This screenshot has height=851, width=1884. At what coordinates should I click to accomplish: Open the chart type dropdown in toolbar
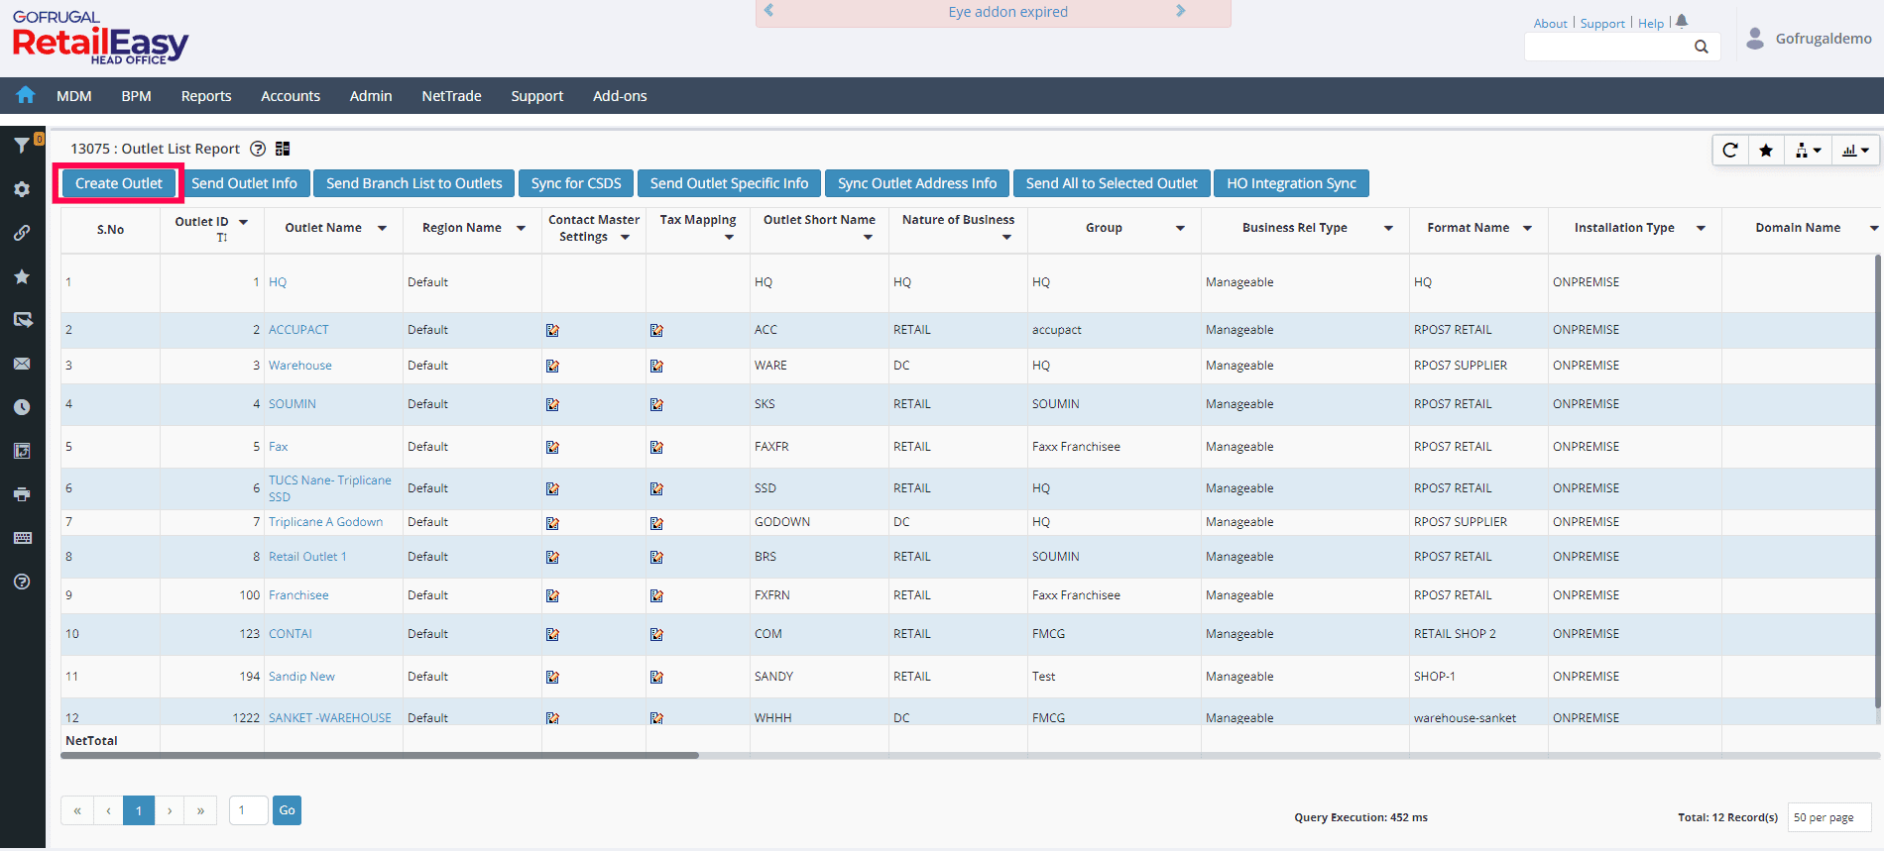(x=1855, y=150)
